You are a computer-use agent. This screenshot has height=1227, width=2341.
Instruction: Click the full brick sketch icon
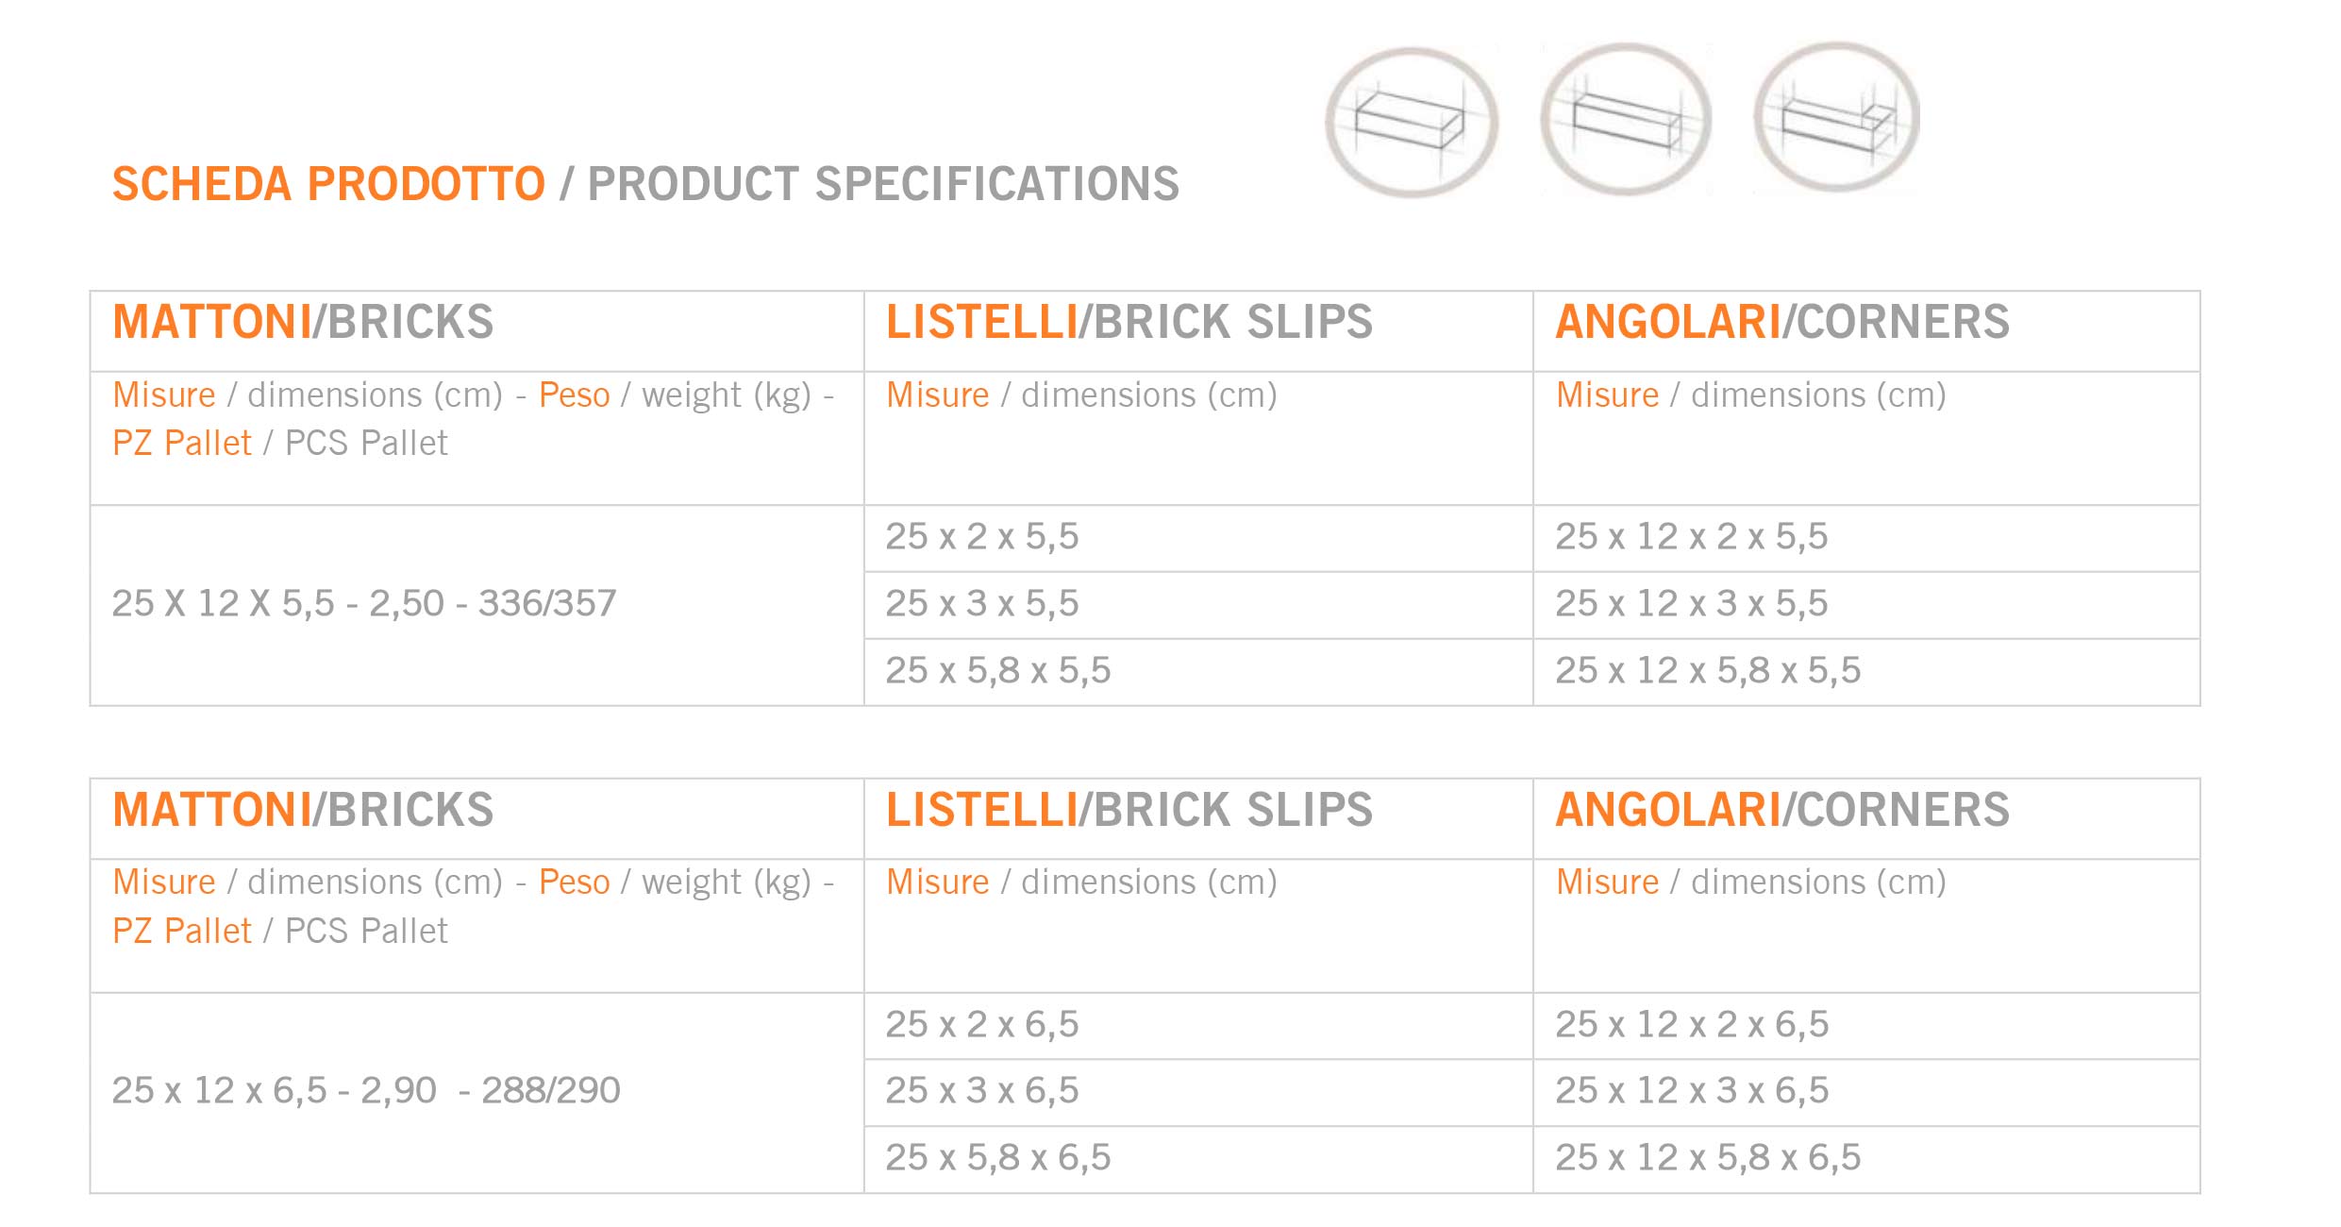click(x=1412, y=122)
